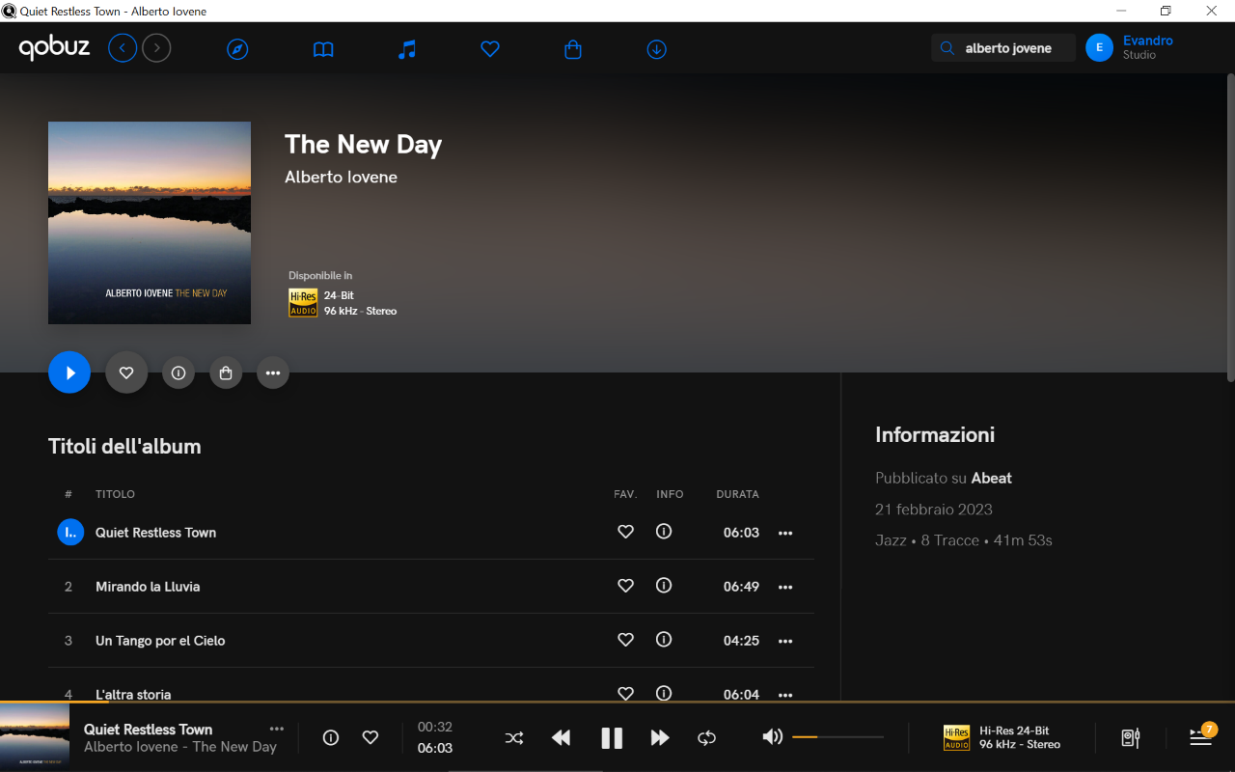Adjust the volume slider
Screen dimensions: 1235x772
(x=837, y=737)
